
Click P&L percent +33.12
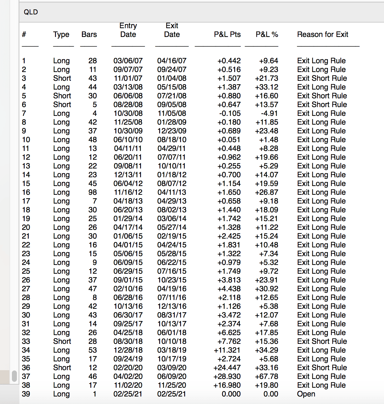266,87
